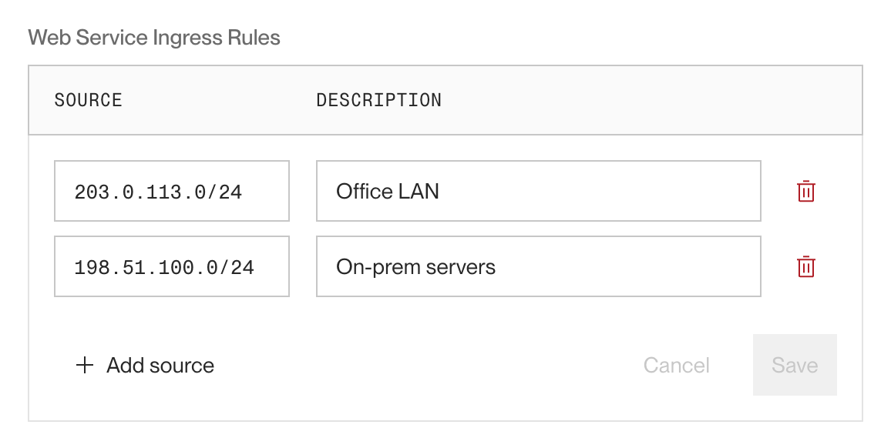Remove the On-prem servers rule using trash icon
Image resolution: width=891 pixels, height=448 pixels.
(x=805, y=266)
